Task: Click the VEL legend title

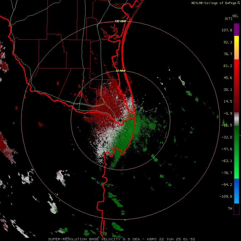Action: point(235,16)
